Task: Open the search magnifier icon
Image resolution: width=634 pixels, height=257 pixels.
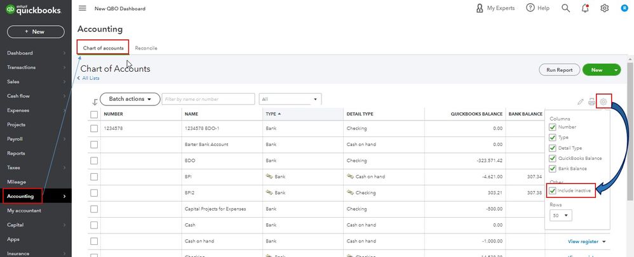Action: click(565, 8)
